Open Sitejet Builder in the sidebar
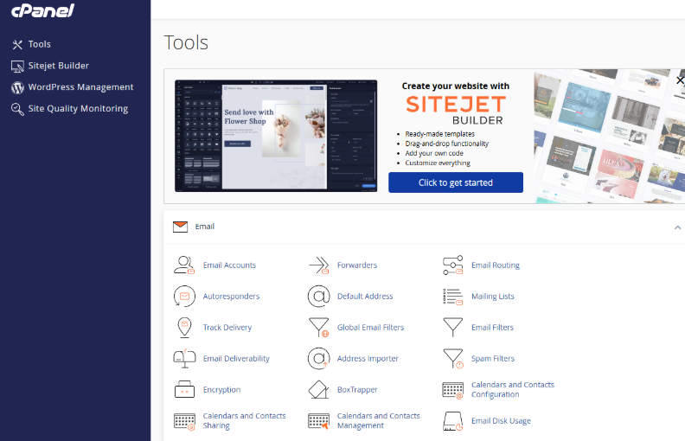 [58, 66]
